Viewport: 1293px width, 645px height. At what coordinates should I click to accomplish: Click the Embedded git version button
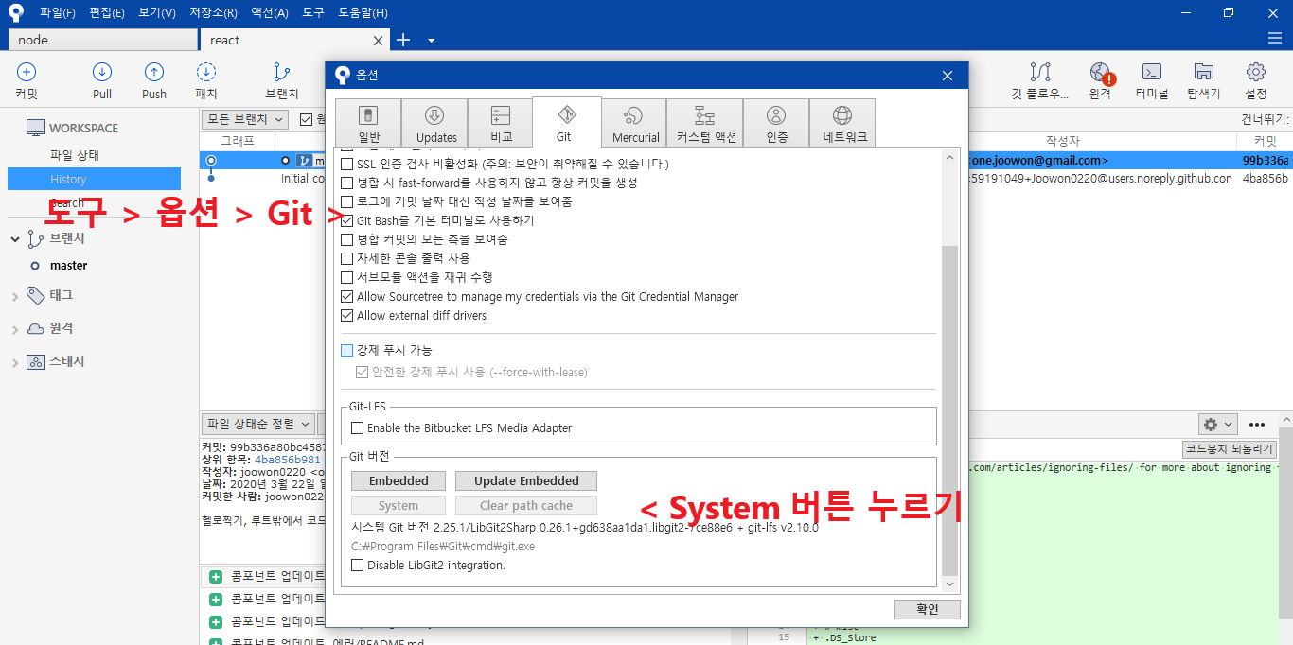[399, 480]
